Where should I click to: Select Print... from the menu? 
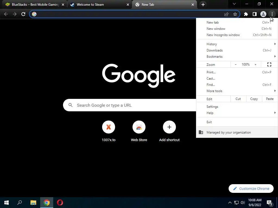237,72
